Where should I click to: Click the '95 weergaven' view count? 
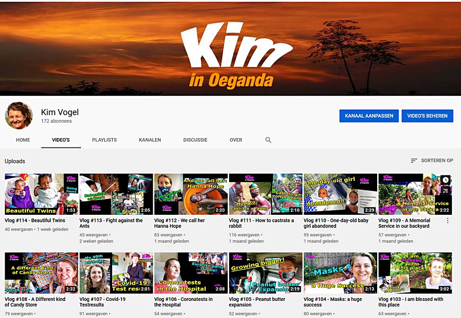(x=318, y=235)
